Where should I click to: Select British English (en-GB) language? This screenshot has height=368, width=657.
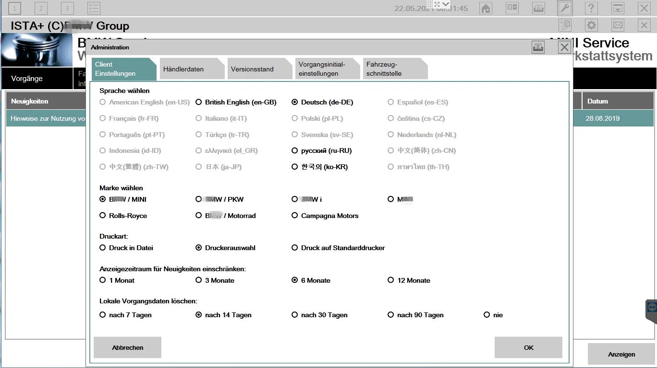pyautogui.click(x=236, y=102)
